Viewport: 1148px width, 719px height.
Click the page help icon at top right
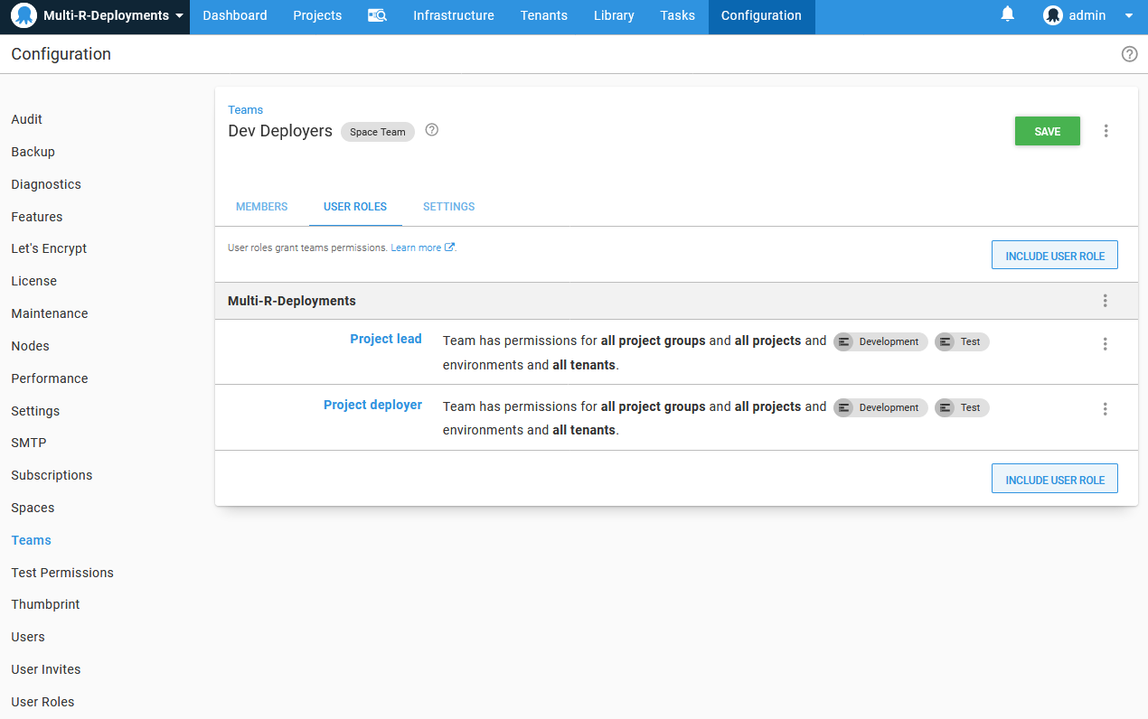1129,54
